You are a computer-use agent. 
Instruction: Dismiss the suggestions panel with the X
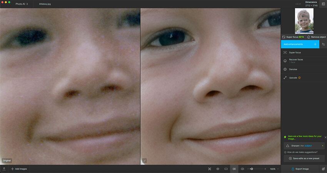click(x=325, y=137)
